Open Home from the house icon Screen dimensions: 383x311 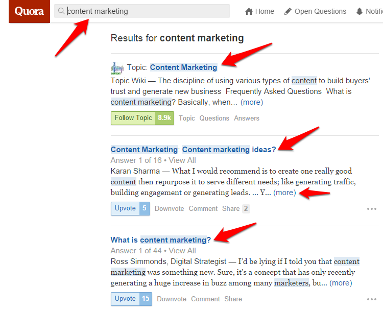coord(249,11)
